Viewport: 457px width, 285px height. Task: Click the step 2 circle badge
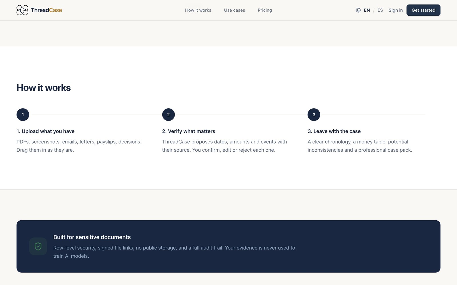169,115
